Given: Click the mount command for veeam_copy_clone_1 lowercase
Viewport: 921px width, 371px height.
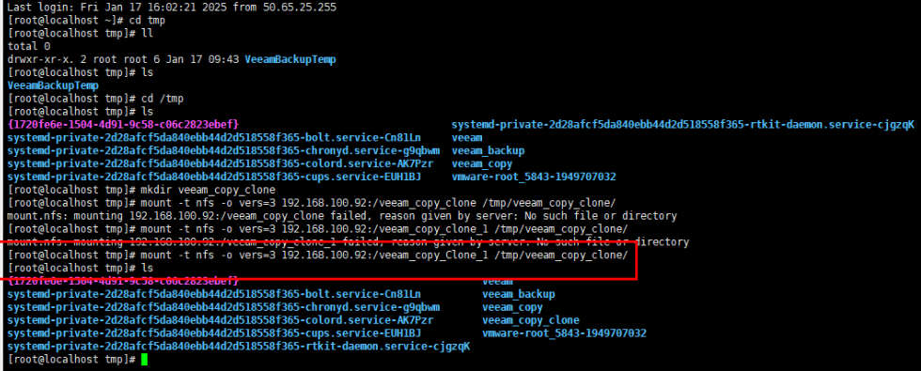Looking at the screenshot, I should (x=318, y=229).
